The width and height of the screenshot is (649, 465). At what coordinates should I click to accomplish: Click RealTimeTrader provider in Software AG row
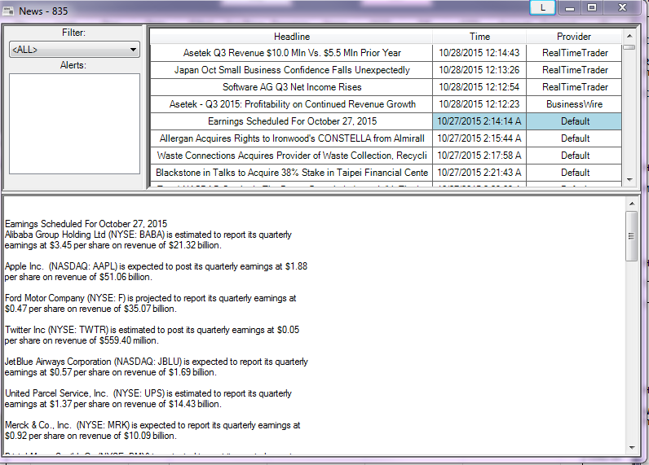(x=574, y=87)
